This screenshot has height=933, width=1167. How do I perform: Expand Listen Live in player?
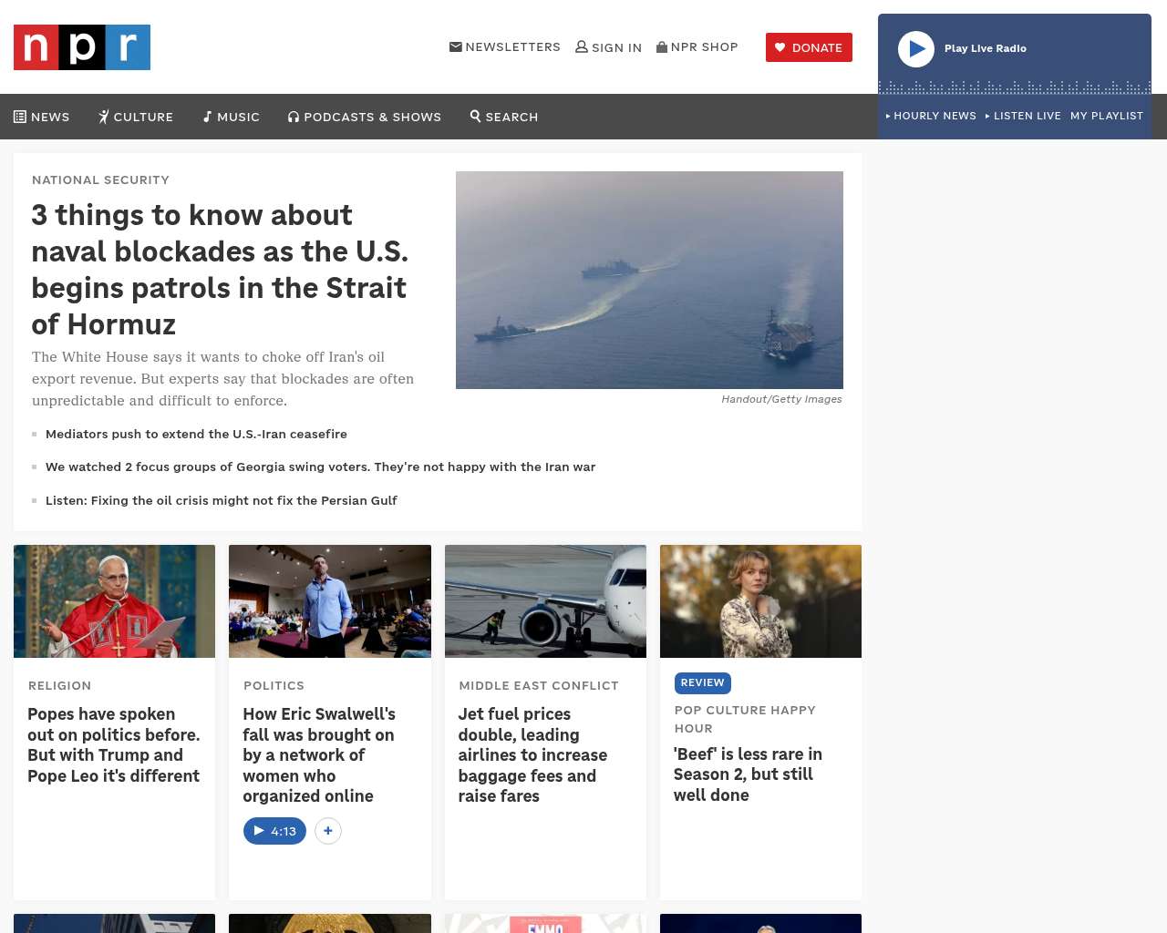click(x=1023, y=116)
